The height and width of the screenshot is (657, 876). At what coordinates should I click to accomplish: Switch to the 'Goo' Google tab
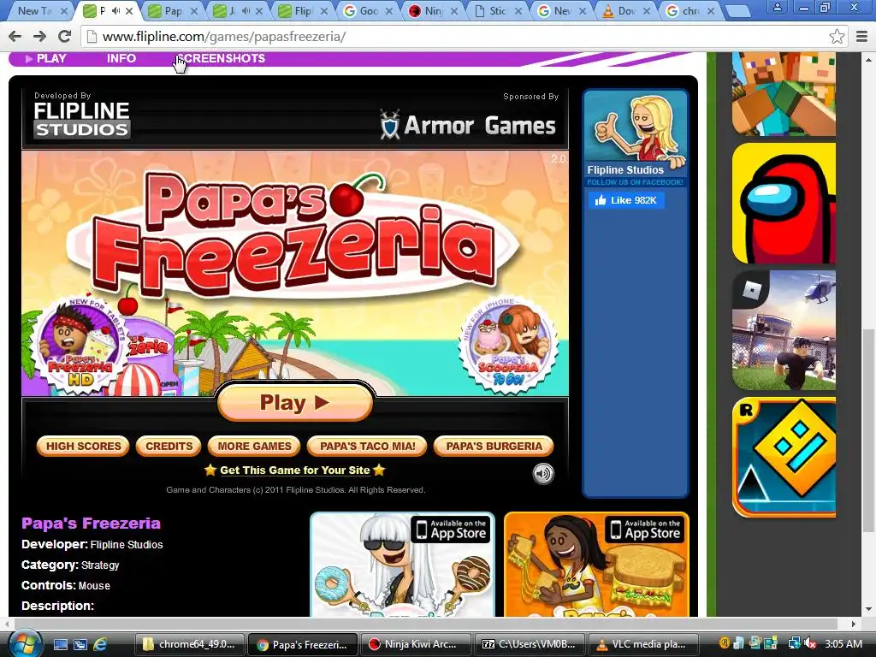click(368, 11)
